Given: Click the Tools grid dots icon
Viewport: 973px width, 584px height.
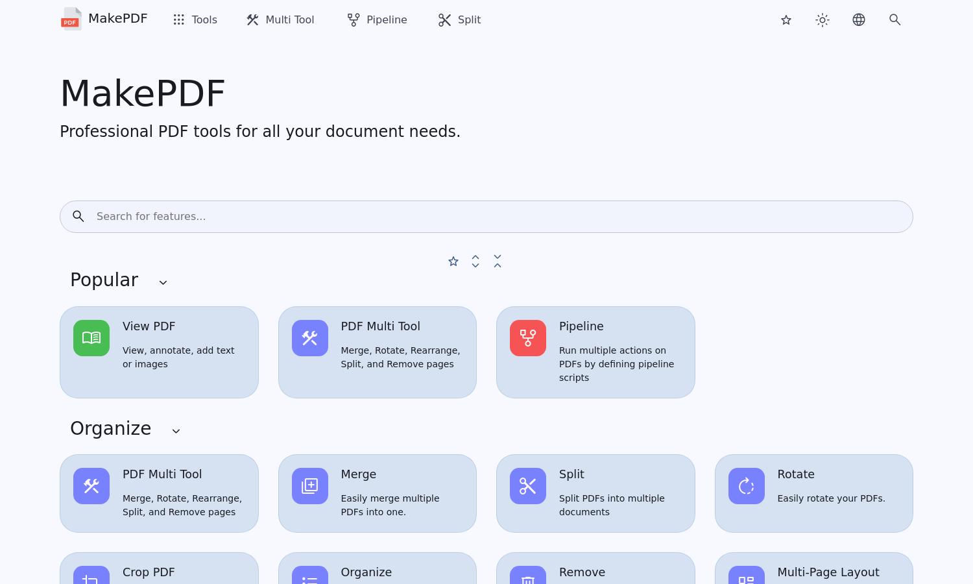Looking at the screenshot, I should pyautogui.click(x=179, y=20).
